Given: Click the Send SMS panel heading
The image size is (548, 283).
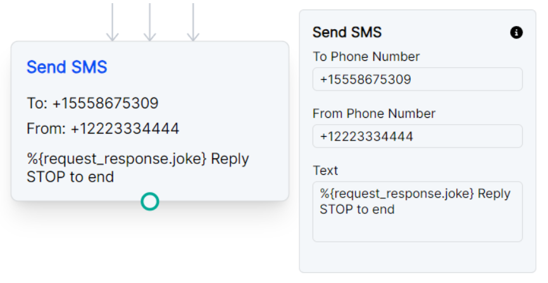Looking at the screenshot, I should [347, 32].
